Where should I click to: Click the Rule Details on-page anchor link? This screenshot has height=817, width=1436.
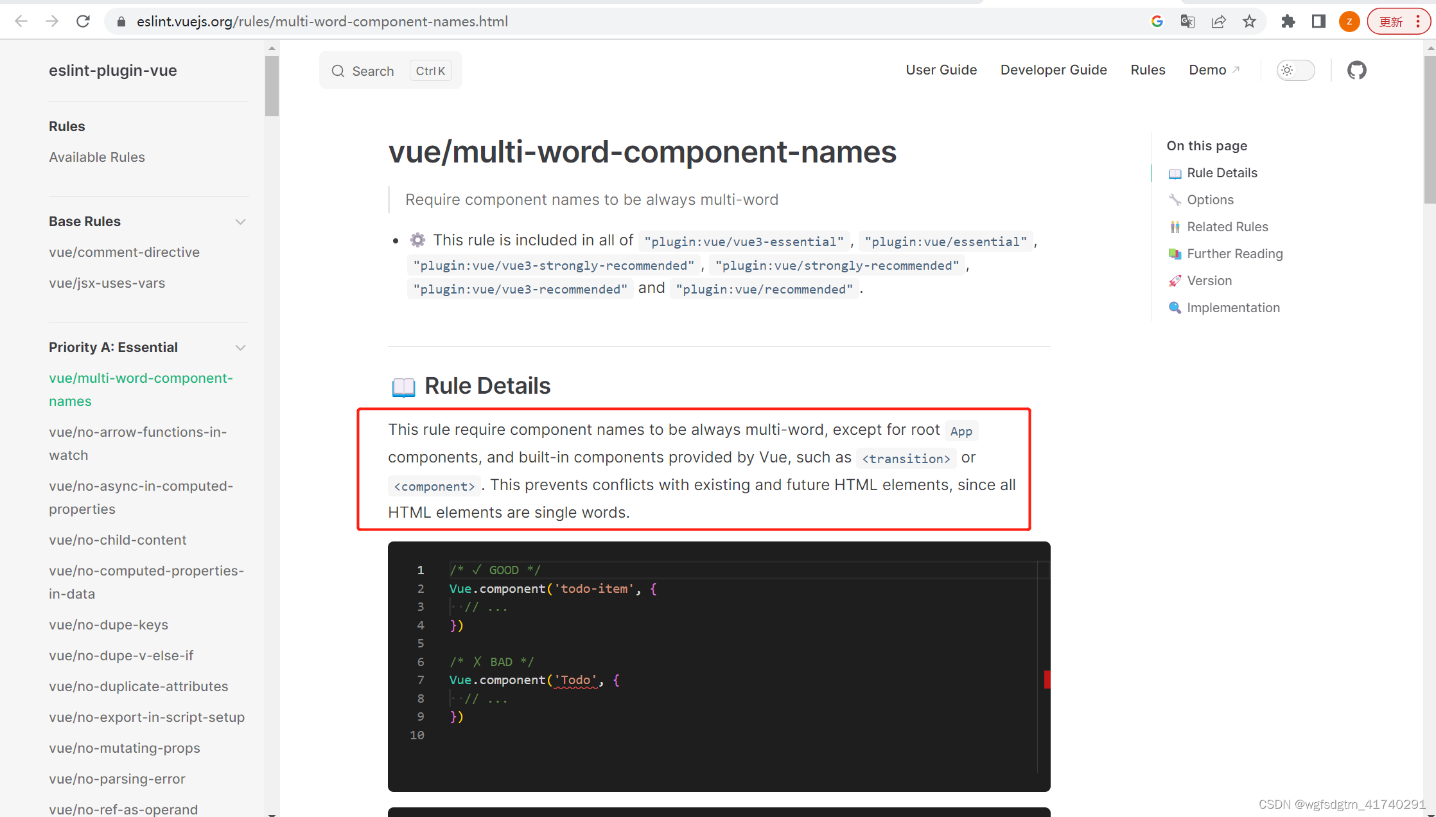click(1220, 173)
